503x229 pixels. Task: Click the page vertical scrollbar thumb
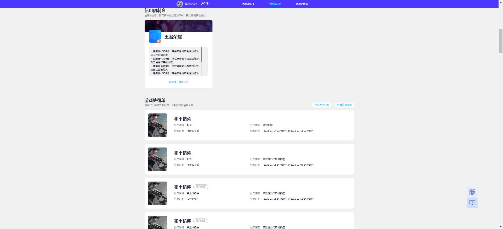[501, 41]
